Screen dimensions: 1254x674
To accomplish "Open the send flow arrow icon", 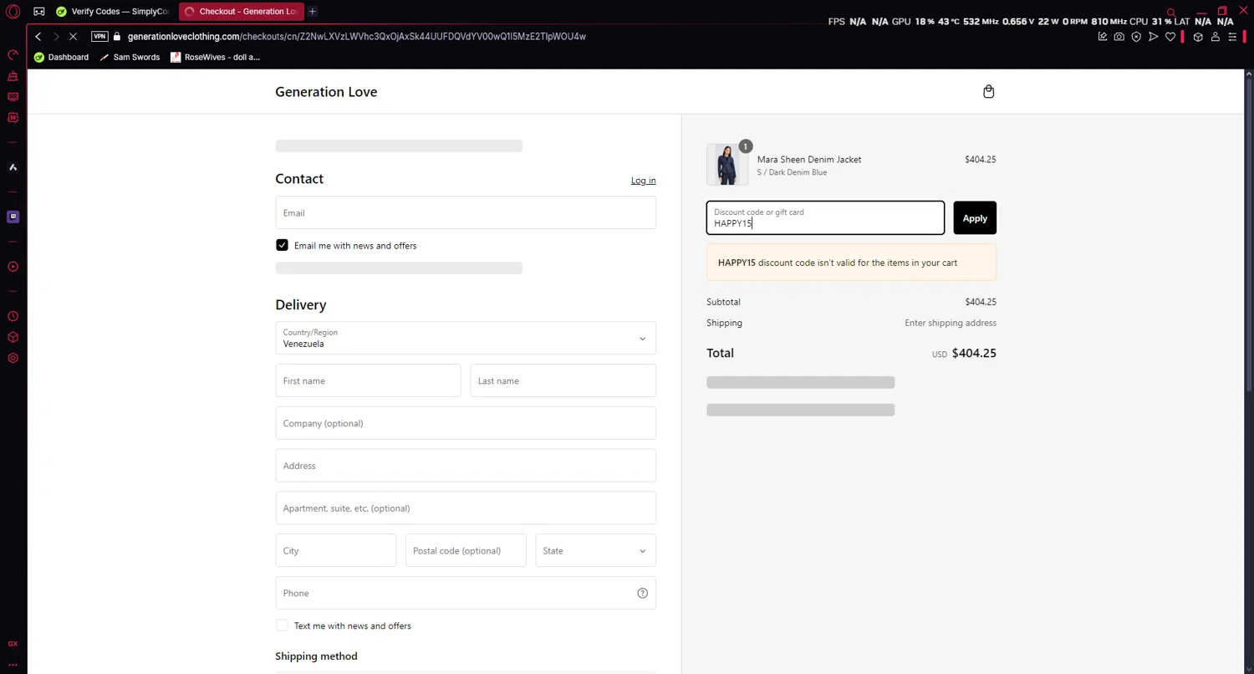I will [1153, 37].
